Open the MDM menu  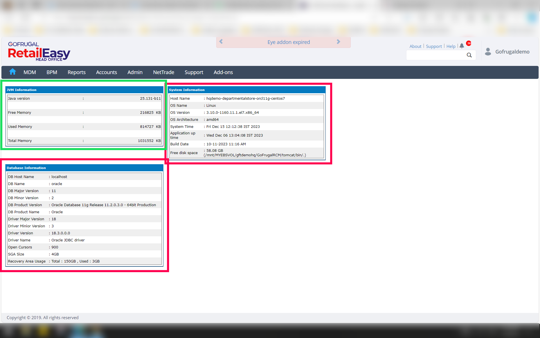pos(30,72)
